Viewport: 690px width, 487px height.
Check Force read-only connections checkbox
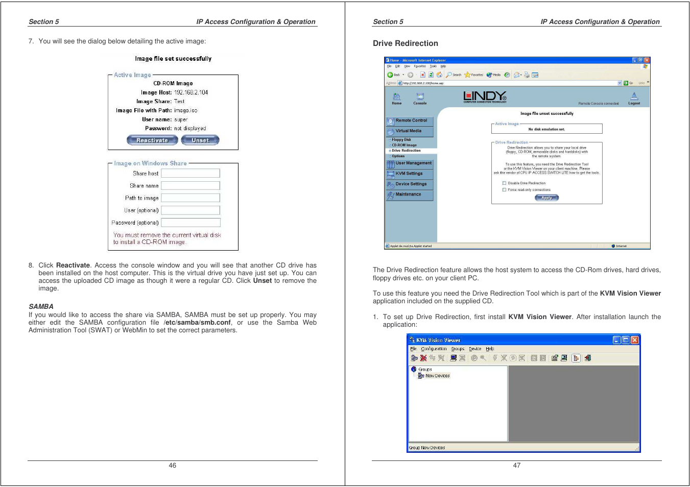pyautogui.click(x=504, y=190)
